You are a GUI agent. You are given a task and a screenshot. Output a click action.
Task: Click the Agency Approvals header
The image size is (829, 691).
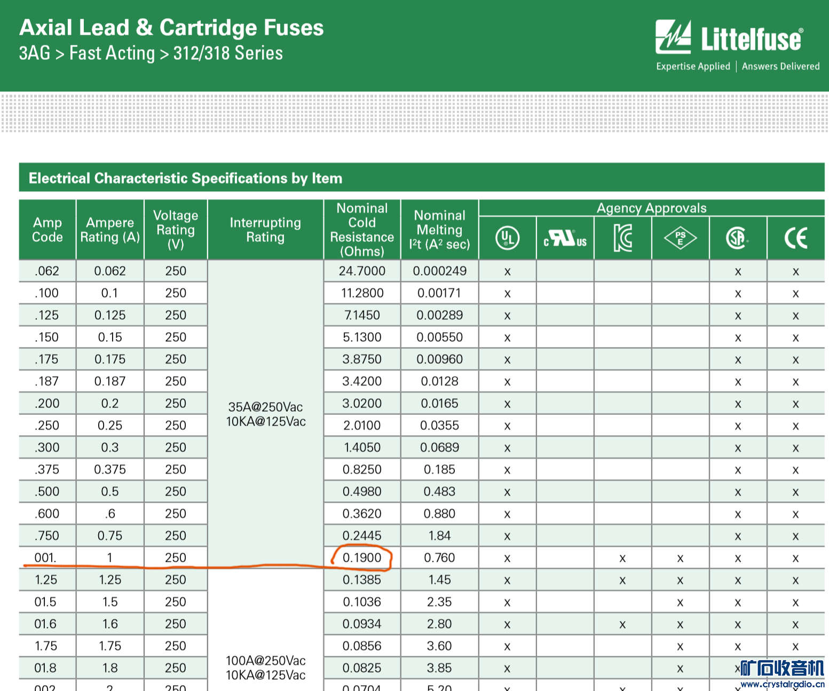click(x=651, y=208)
